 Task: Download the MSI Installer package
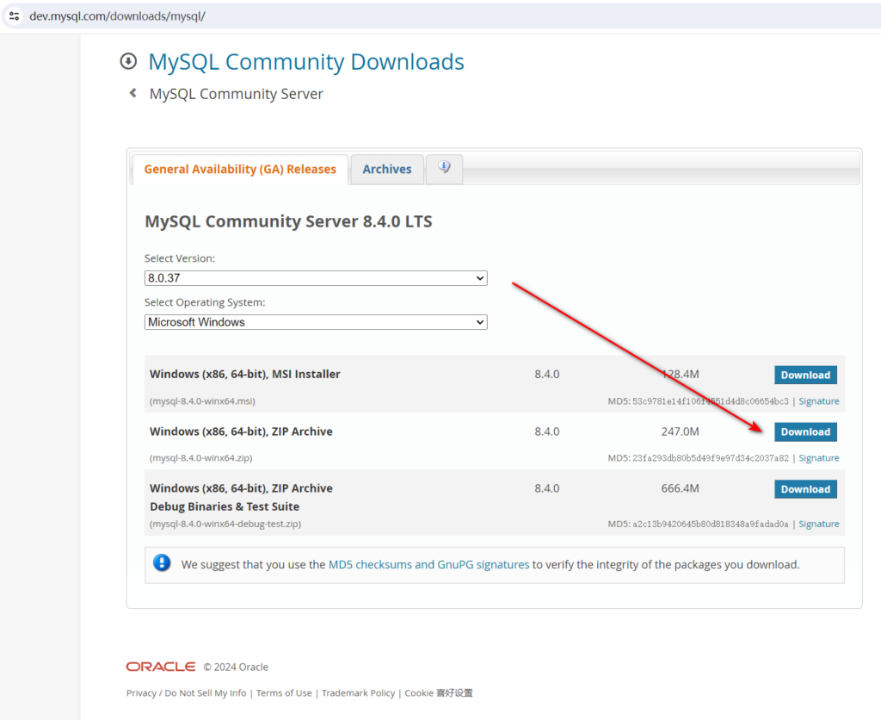click(x=805, y=376)
